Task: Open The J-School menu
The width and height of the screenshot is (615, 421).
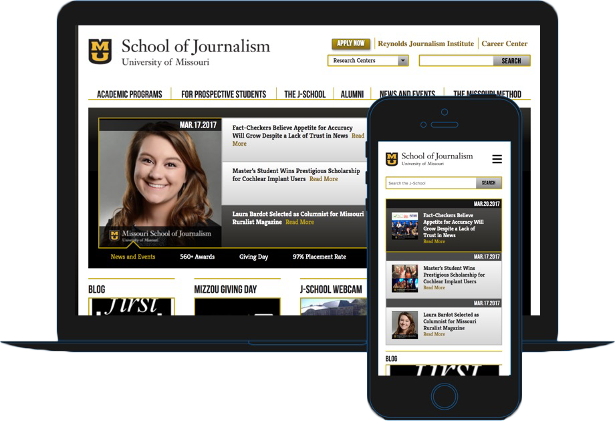Action: coord(305,94)
